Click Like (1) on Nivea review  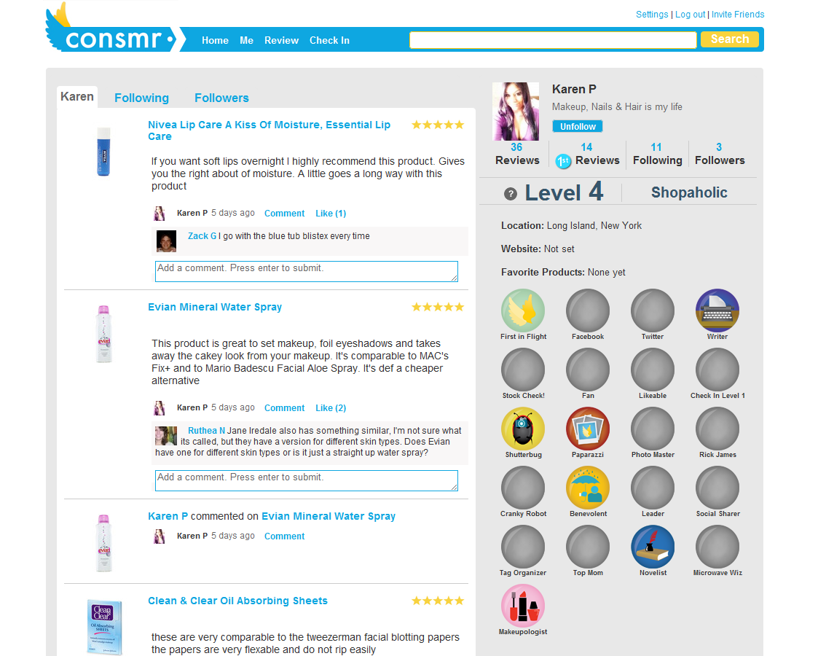pyautogui.click(x=331, y=213)
